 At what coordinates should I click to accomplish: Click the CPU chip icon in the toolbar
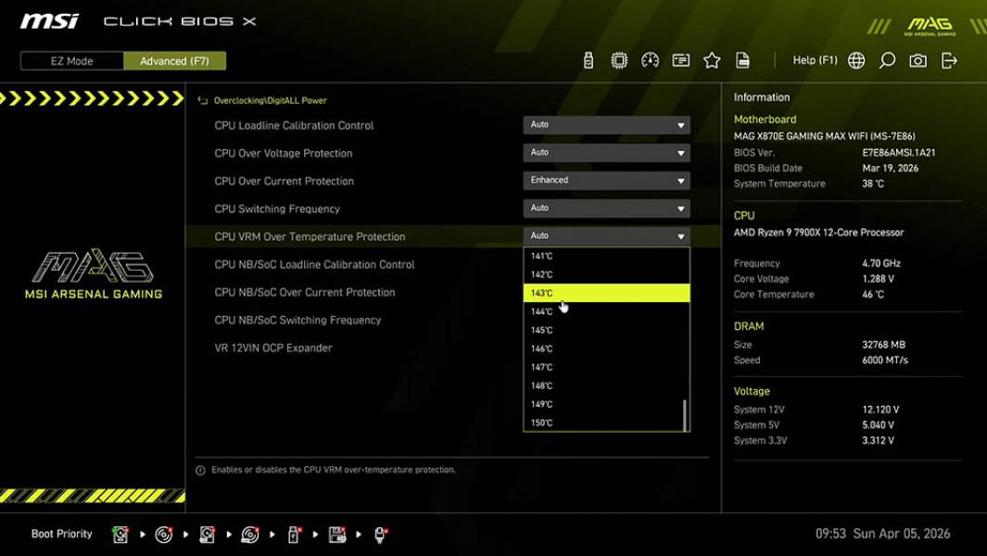click(619, 59)
